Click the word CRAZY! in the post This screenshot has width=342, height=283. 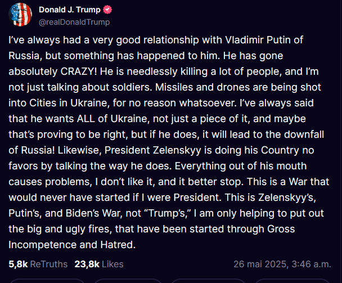click(x=79, y=71)
